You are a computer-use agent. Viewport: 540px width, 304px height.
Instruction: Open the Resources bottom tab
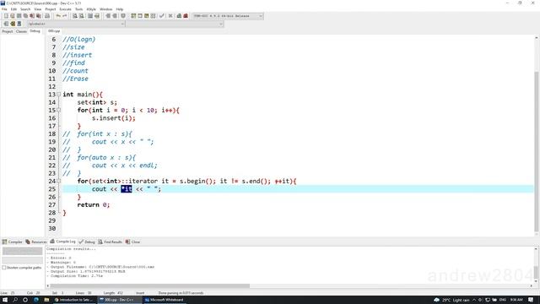(35, 242)
